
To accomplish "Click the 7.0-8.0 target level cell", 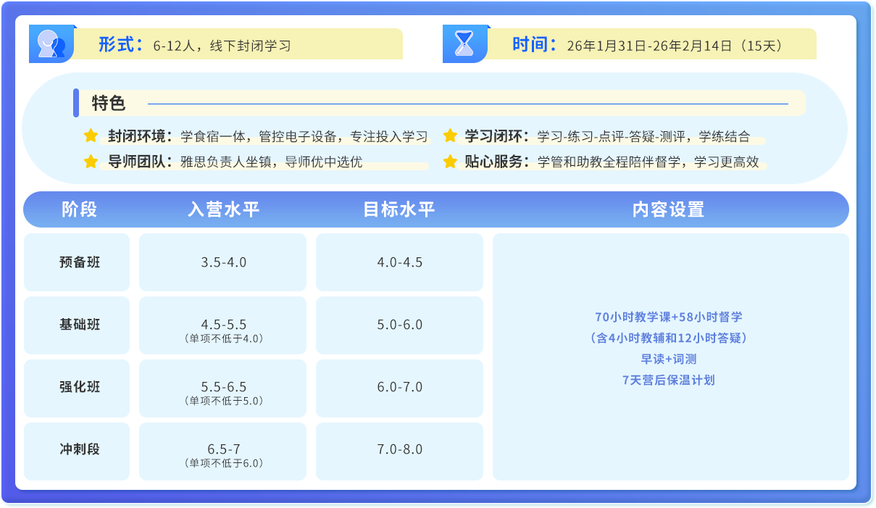I will (x=399, y=449).
